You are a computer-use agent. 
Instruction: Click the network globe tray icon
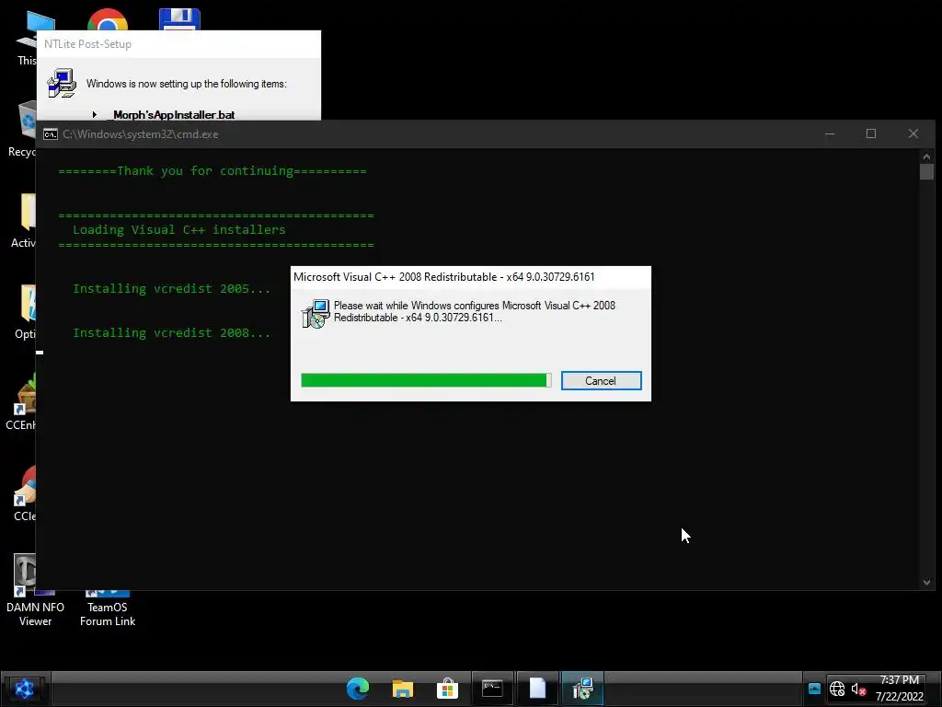(837, 689)
